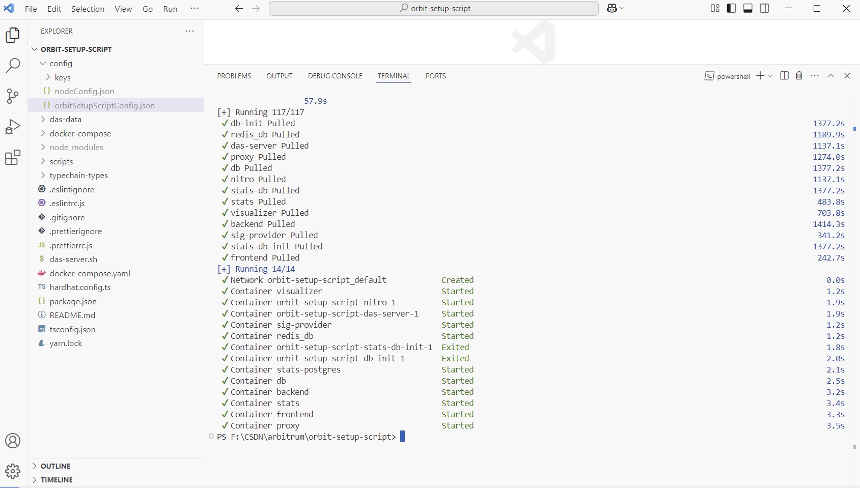Expand the scripts folder

point(116,161)
